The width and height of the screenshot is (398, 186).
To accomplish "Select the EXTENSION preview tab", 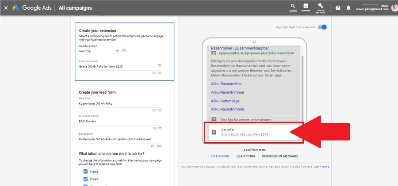I will (x=220, y=156).
